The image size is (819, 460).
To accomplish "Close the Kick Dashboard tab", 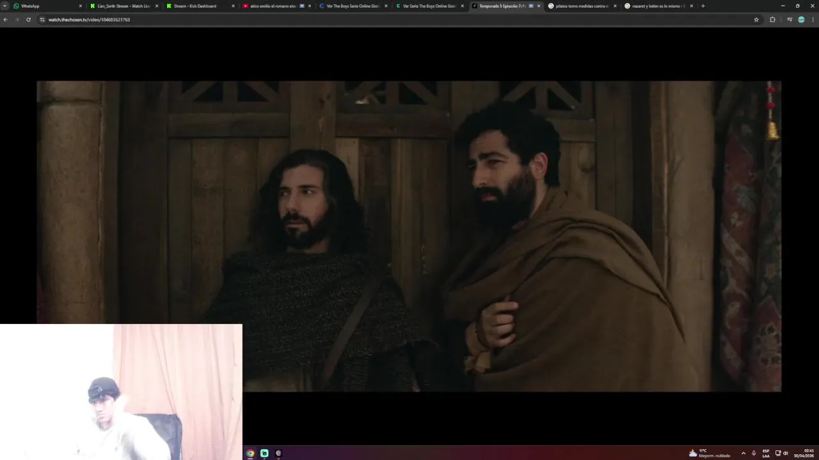I will (x=233, y=6).
